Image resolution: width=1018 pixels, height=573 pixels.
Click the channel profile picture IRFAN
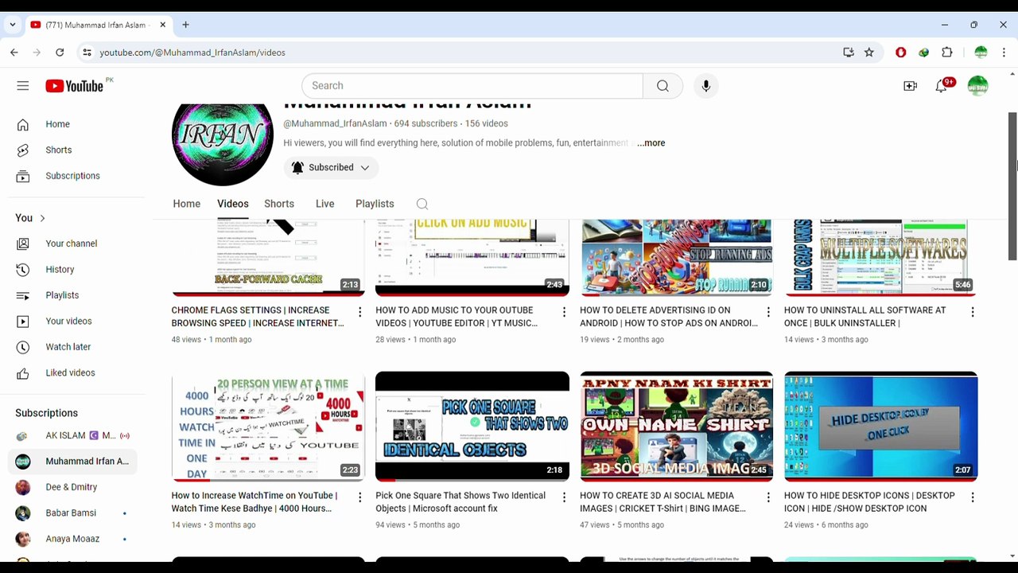click(223, 144)
